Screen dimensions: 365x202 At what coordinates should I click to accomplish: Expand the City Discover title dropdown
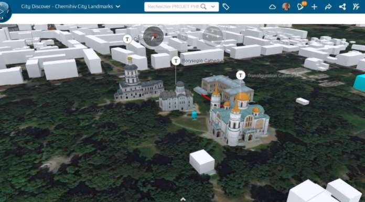(x=118, y=6)
